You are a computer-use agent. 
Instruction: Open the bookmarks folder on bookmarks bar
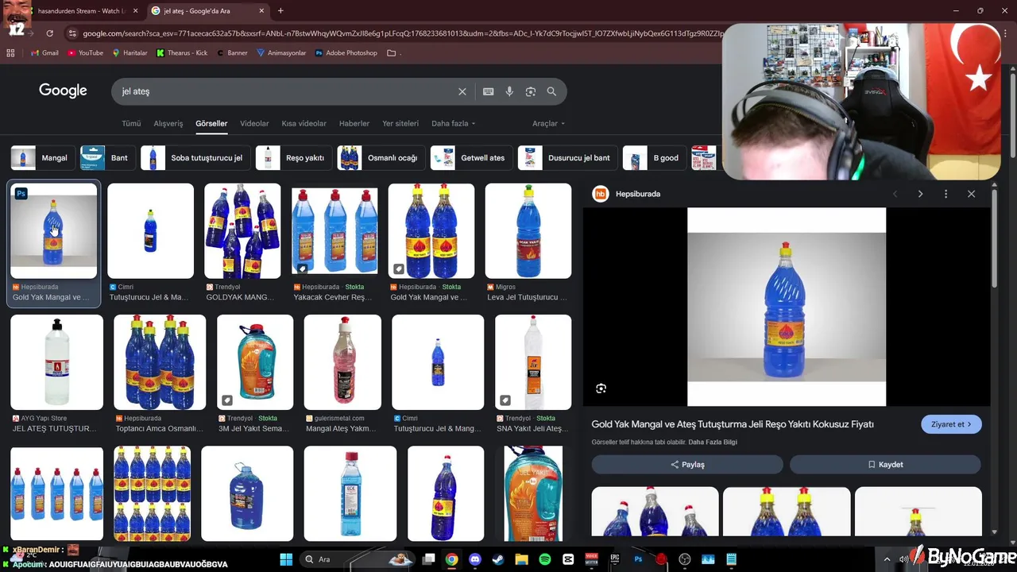point(391,53)
